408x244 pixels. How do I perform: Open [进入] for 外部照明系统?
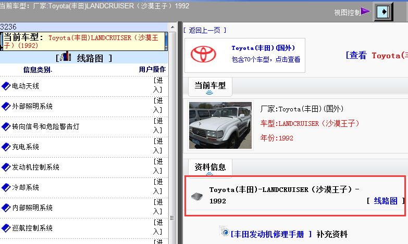[158, 105]
